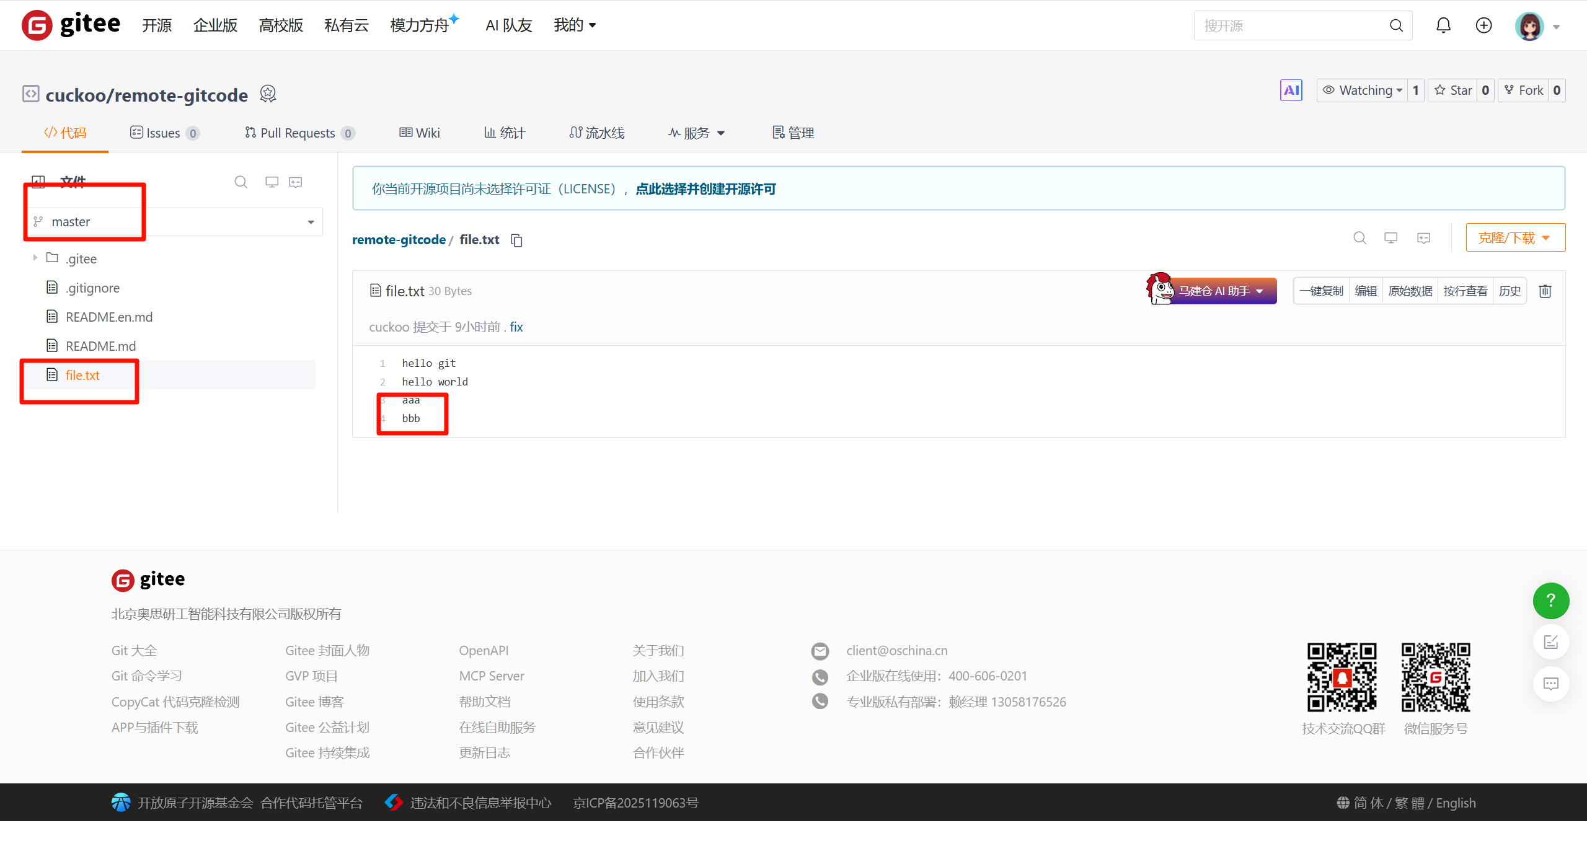Star the remote-gitcode repository
Image resolution: width=1587 pixels, height=859 pixels.
click(1454, 90)
